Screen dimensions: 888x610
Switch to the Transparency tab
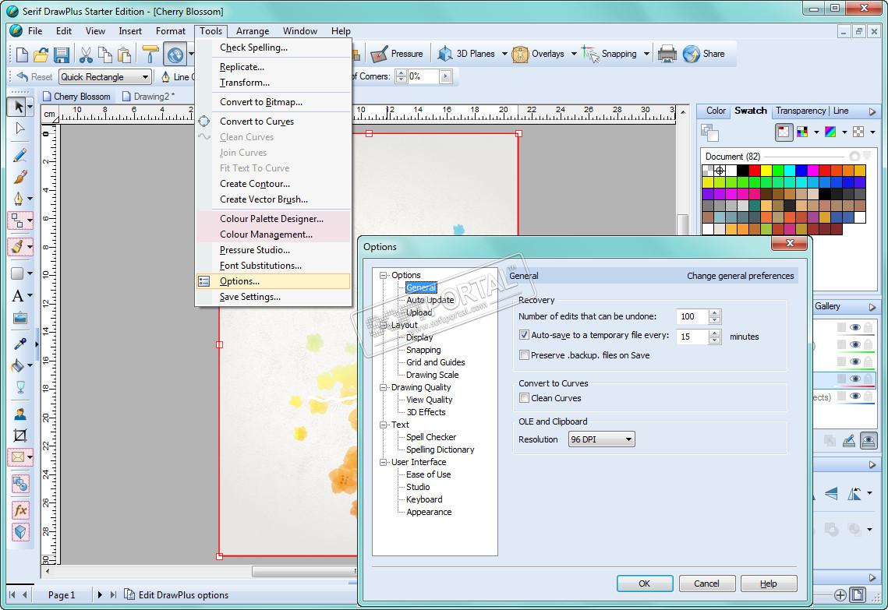800,111
